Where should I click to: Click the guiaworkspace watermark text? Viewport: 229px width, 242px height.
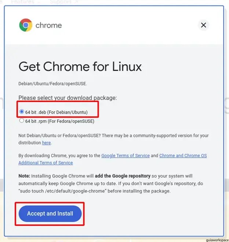point(217,240)
